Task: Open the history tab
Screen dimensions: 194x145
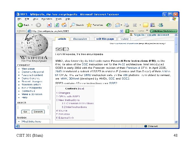Action: click(x=124, y=39)
